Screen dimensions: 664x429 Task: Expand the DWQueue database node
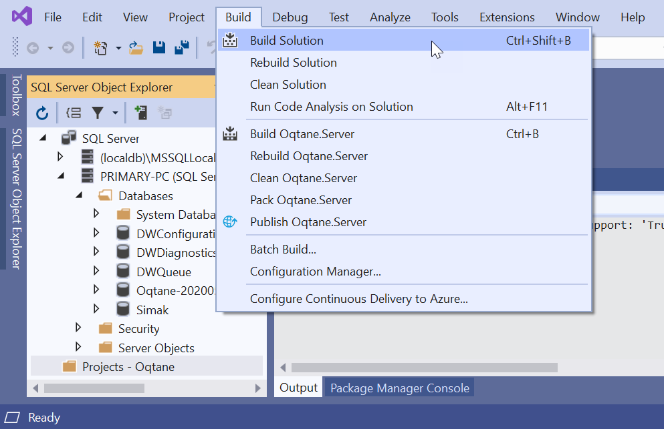(x=96, y=270)
